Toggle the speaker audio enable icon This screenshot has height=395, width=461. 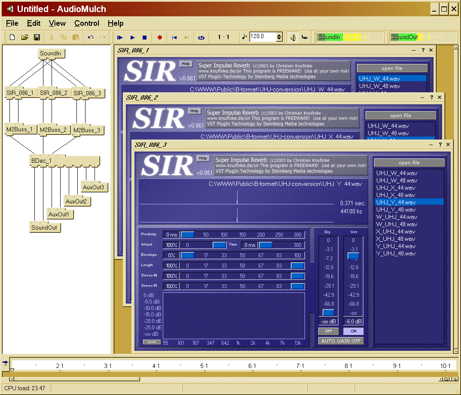293,37
